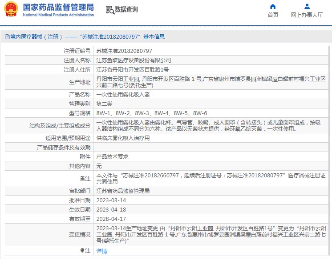Screen dimensions: 332x260
Task: Click the national emblem logo
Action: (11, 9)
